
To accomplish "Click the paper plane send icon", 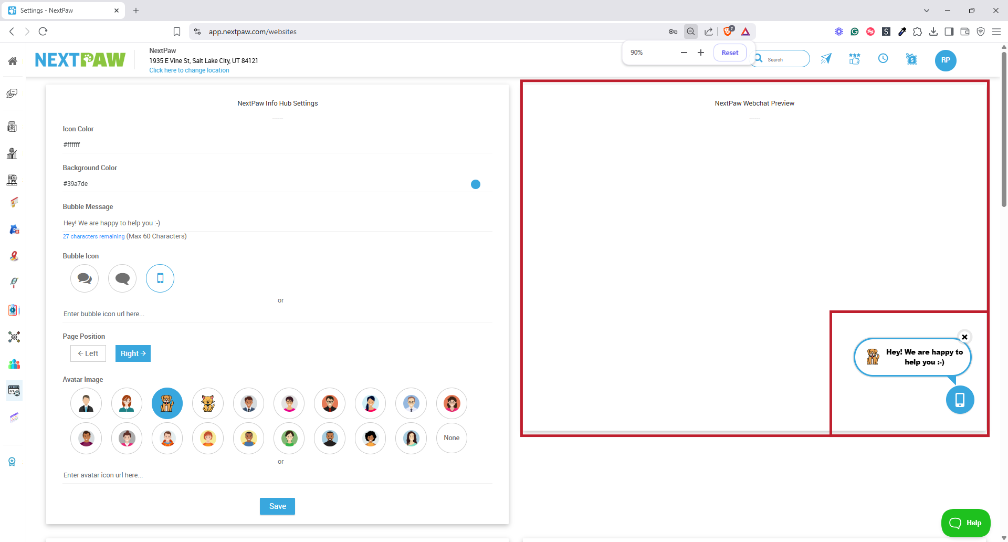I will (x=826, y=59).
